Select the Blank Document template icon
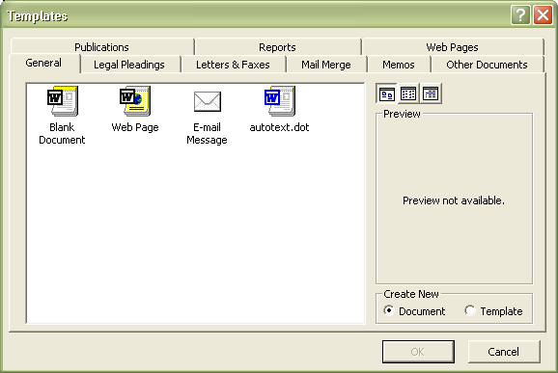 (63, 101)
